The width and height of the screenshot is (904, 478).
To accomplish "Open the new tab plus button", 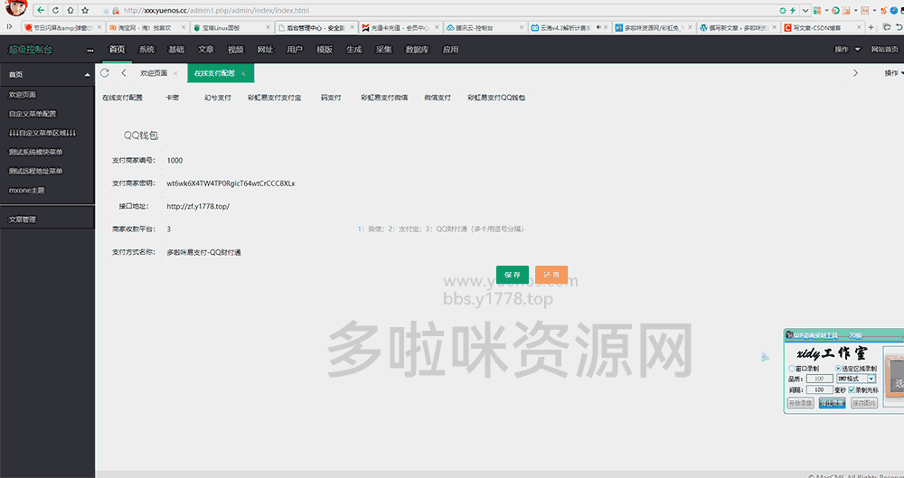I will (871, 27).
